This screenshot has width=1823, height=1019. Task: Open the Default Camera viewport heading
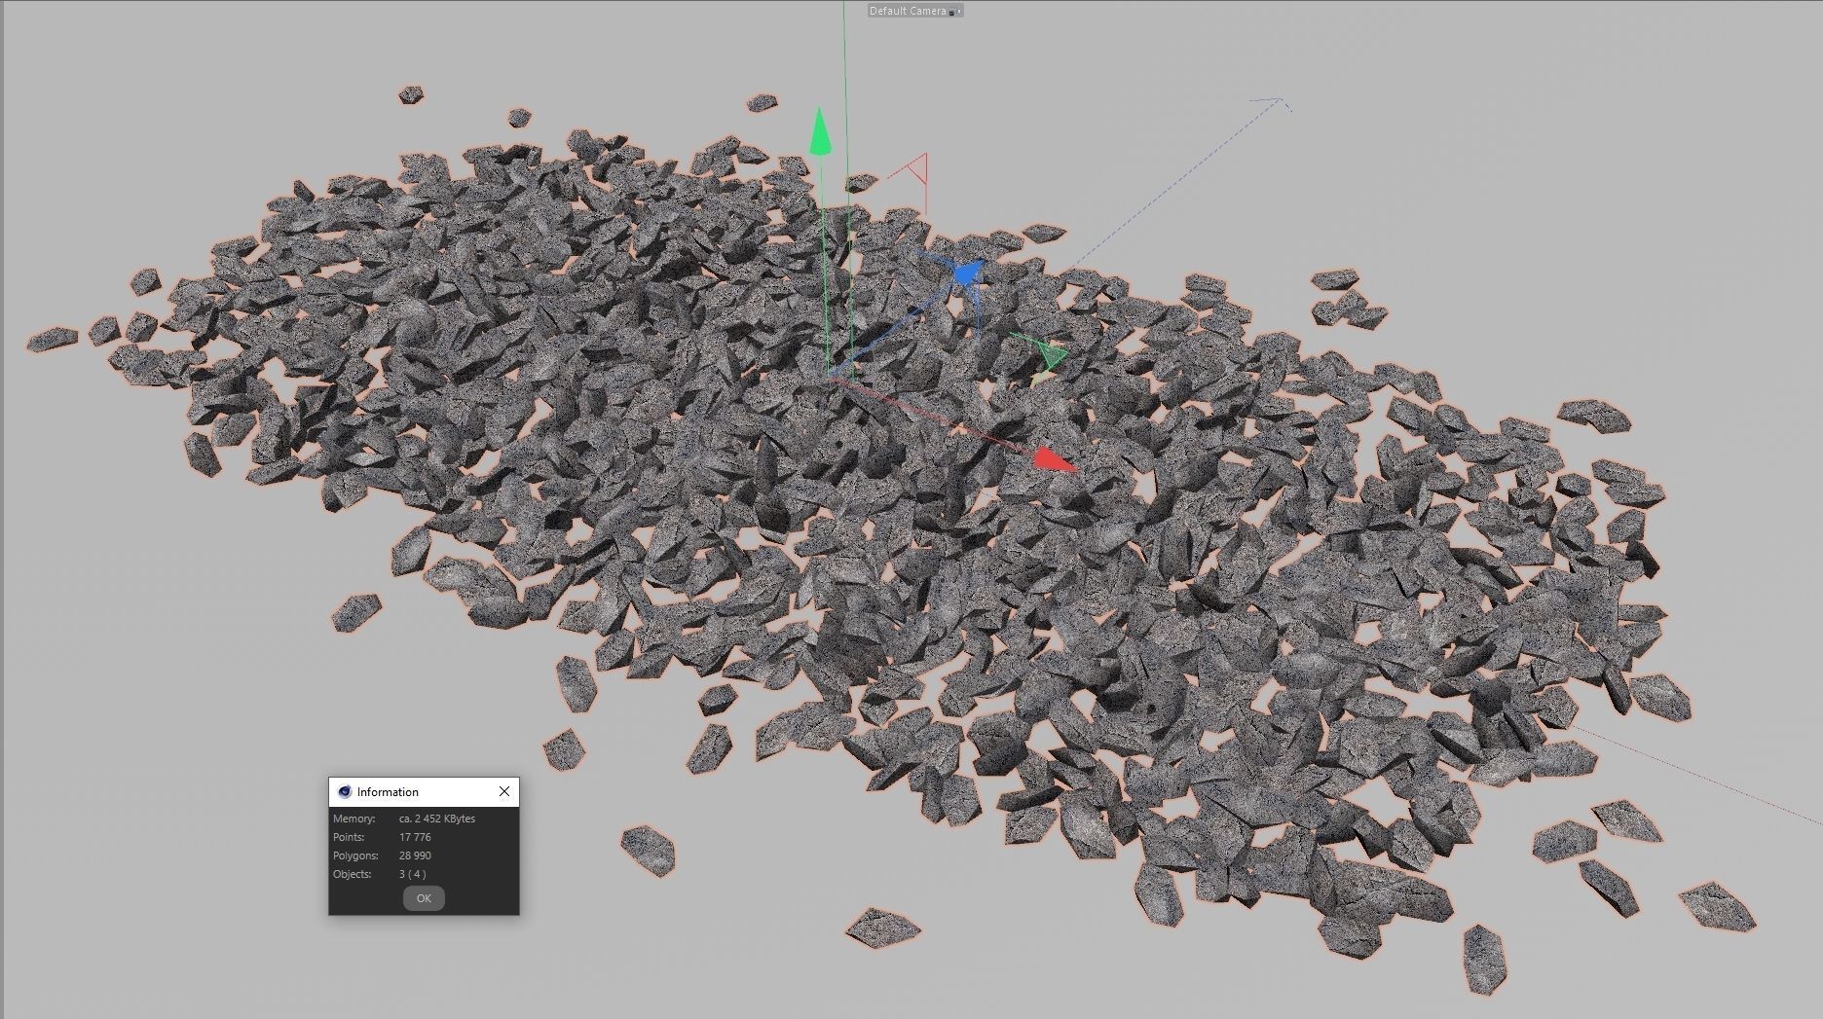(906, 11)
